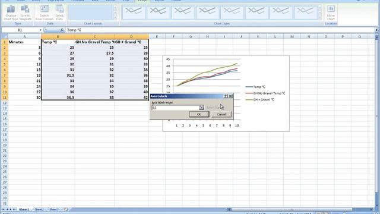Viewport: 380px width, 214px height.
Task: Click the formula bar showing Temp °C
Action: [220, 30]
